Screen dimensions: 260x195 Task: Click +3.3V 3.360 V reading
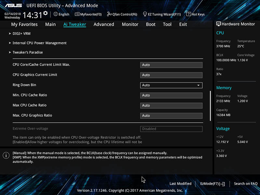[x=221, y=156]
